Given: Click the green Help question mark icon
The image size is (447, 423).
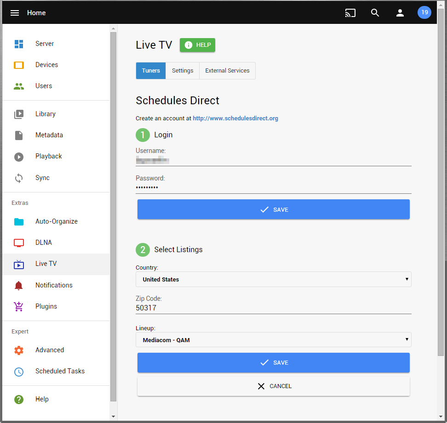Looking at the screenshot, I should [19, 400].
